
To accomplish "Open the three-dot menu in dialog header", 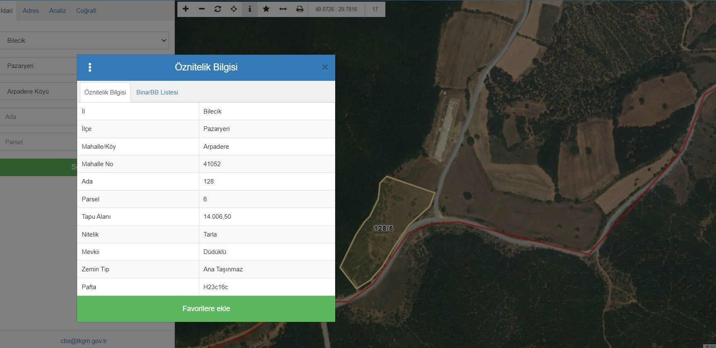I will [90, 68].
